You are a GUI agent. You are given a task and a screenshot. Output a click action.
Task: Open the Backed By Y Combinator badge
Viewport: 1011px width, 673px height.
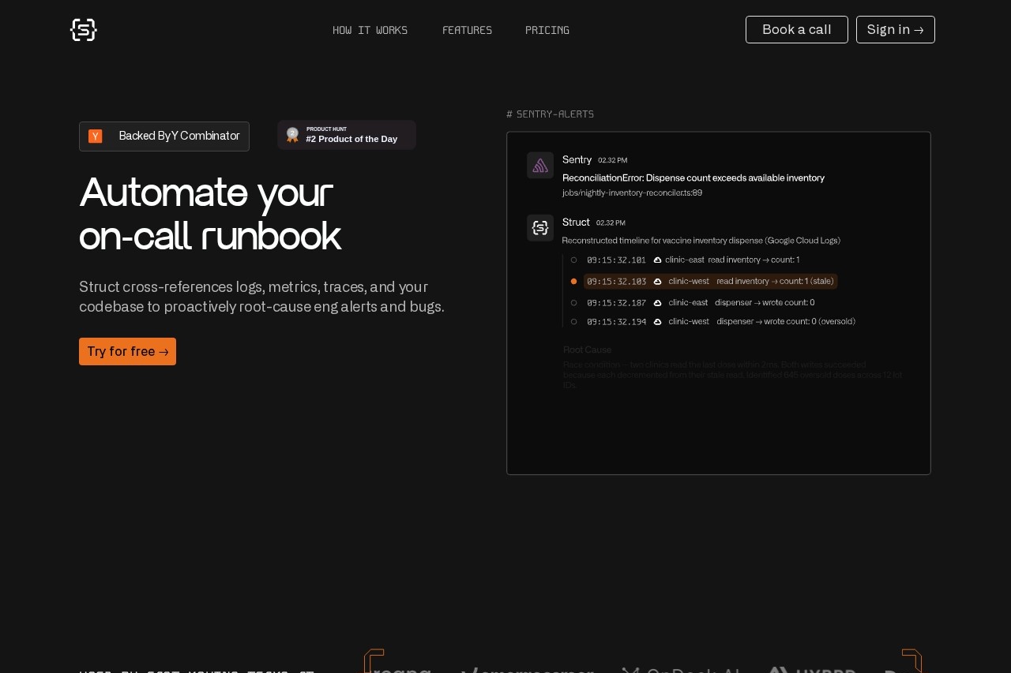tap(164, 136)
